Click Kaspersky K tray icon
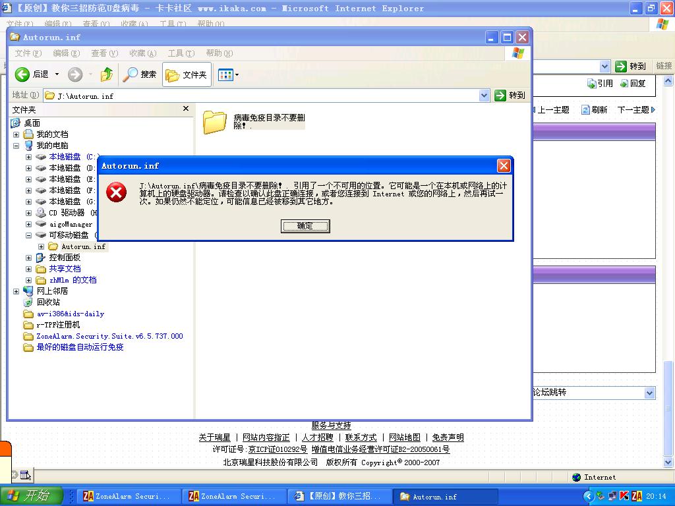 624,496
